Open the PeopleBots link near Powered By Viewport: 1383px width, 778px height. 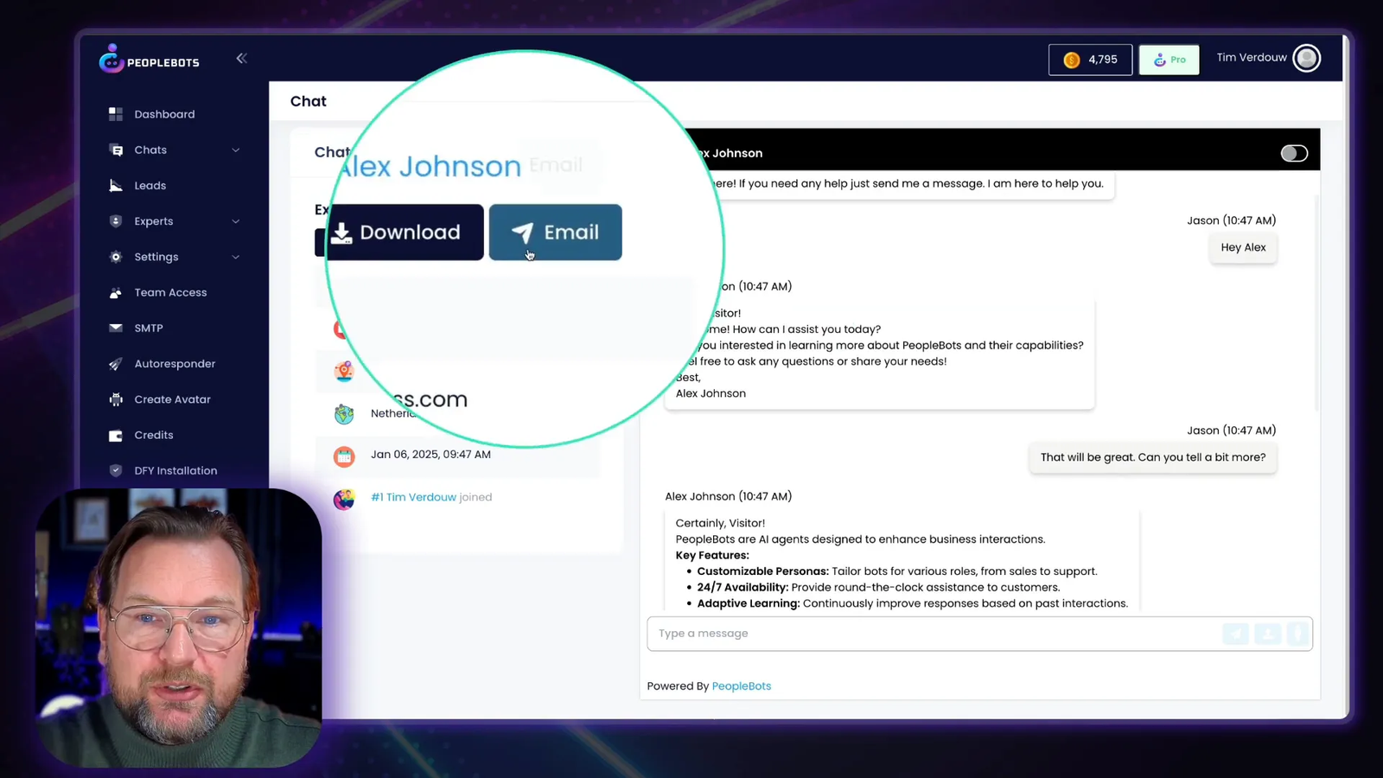tap(742, 686)
